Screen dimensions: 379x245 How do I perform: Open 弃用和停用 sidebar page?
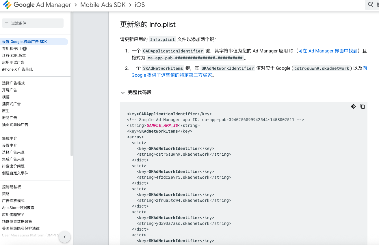pyautogui.click(x=11, y=49)
